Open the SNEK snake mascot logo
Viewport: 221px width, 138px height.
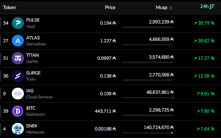(x=18, y=129)
